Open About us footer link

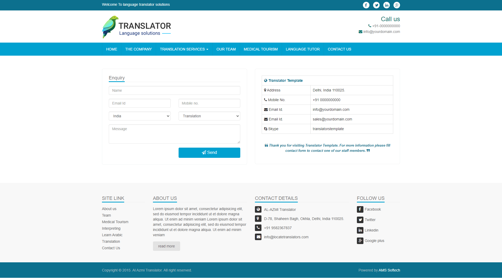click(109, 209)
